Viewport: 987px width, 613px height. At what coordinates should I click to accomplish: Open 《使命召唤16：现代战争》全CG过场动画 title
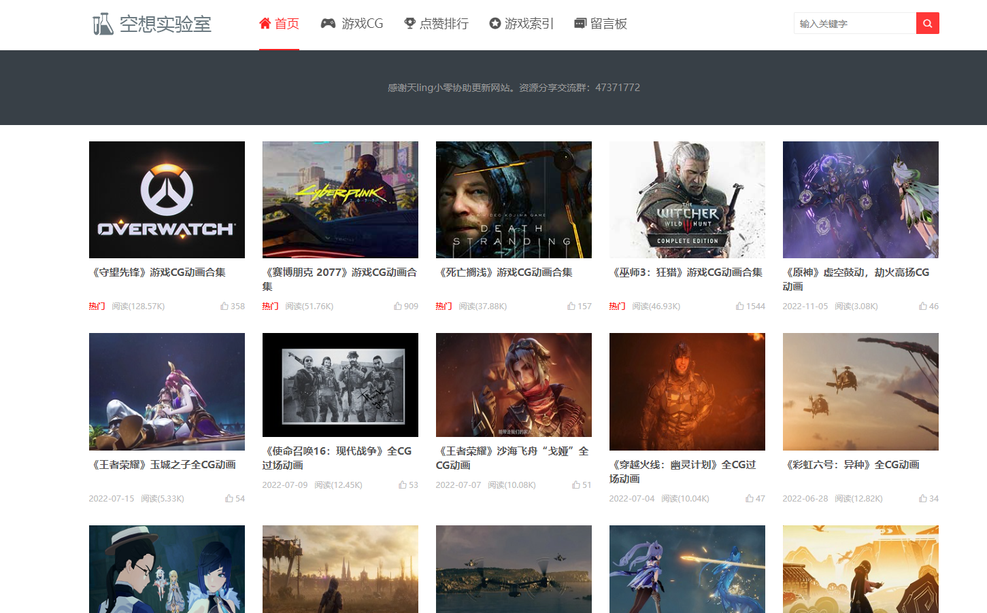[x=337, y=458]
